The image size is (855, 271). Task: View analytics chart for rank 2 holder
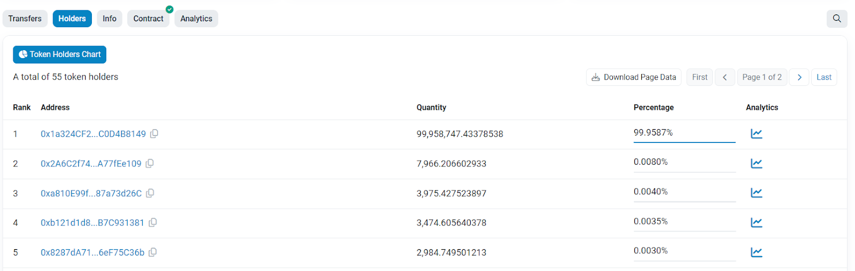(756, 163)
